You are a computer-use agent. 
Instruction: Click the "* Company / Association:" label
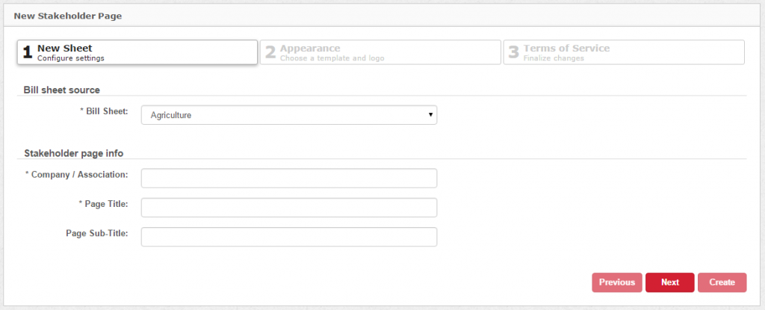(x=77, y=175)
